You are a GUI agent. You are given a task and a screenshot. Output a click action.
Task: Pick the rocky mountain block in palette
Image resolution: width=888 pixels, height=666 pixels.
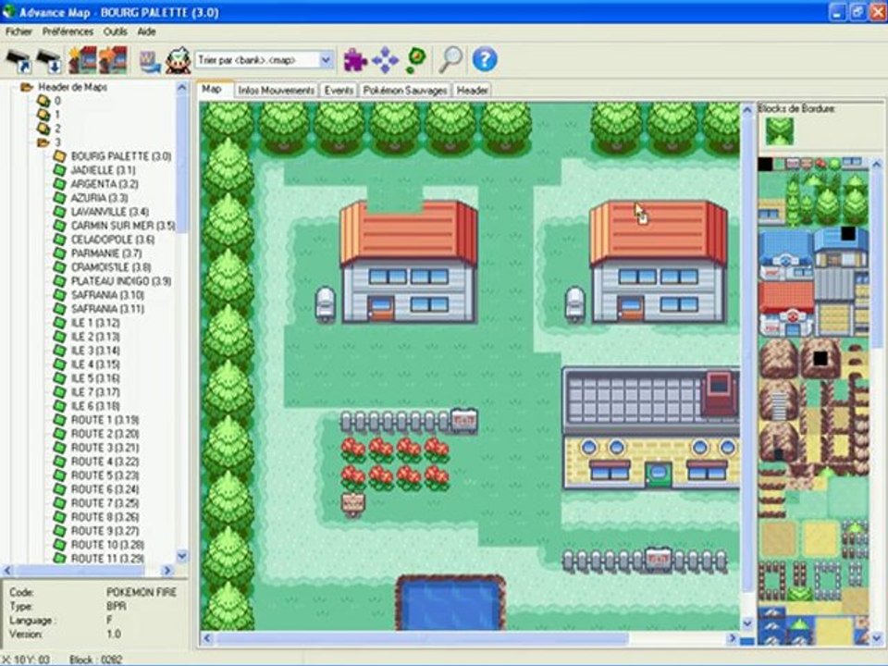coord(778,358)
